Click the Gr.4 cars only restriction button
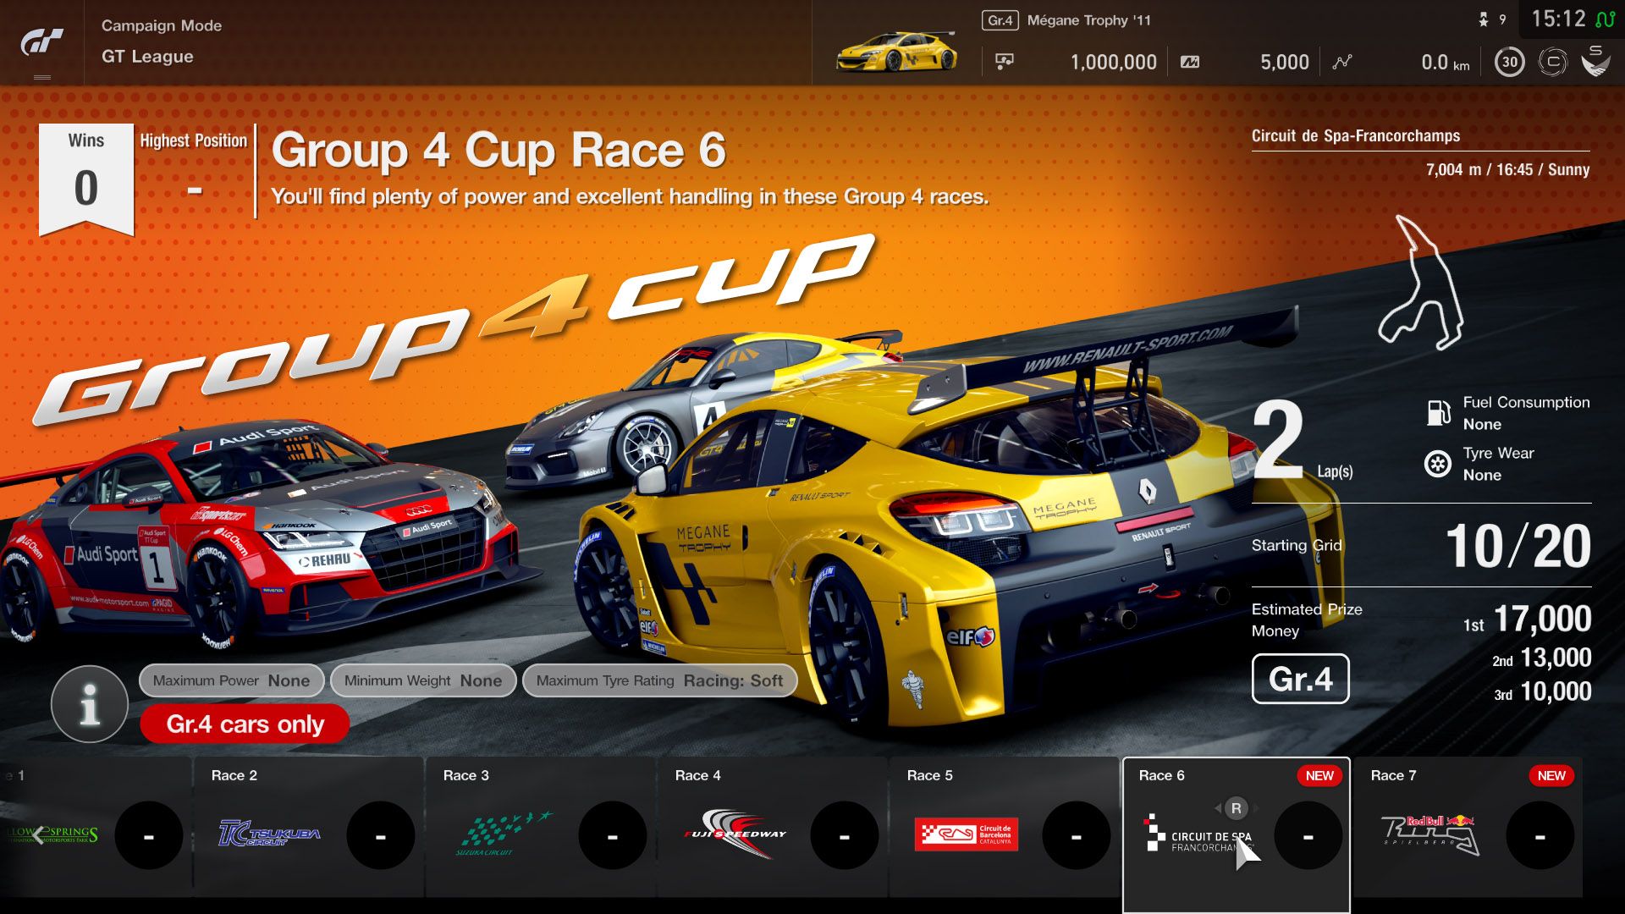The width and height of the screenshot is (1625, 914). 245,724
